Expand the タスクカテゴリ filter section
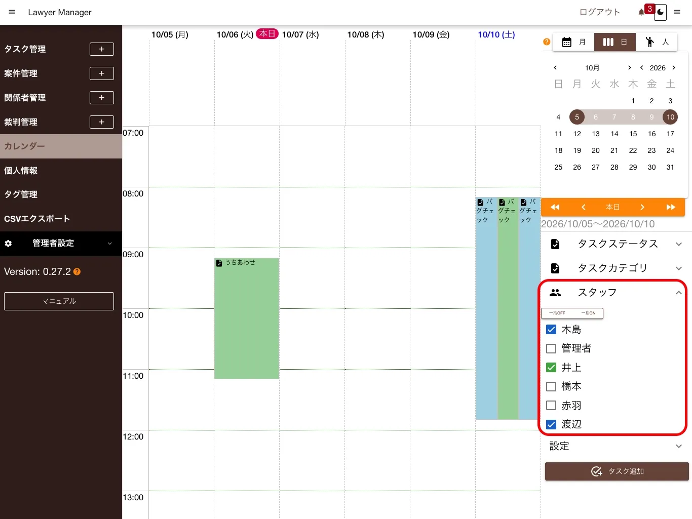692x519 pixels. tap(617, 268)
